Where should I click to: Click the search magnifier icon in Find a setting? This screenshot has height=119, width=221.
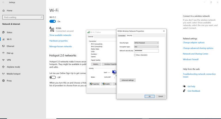tap(41, 17)
